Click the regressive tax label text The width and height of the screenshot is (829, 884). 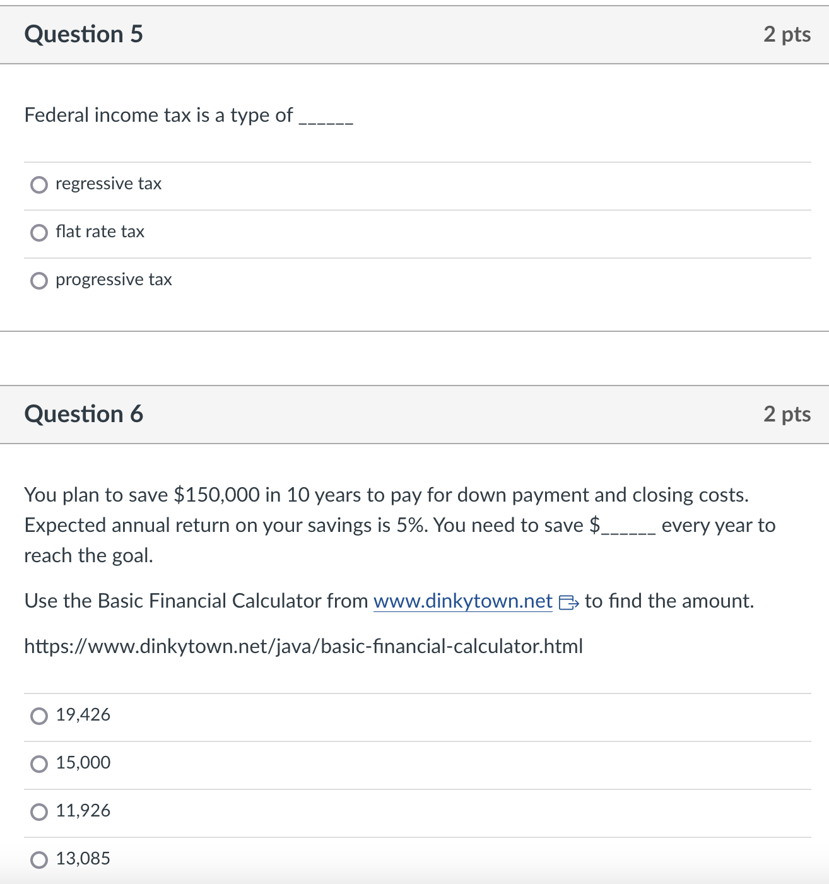(108, 184)
